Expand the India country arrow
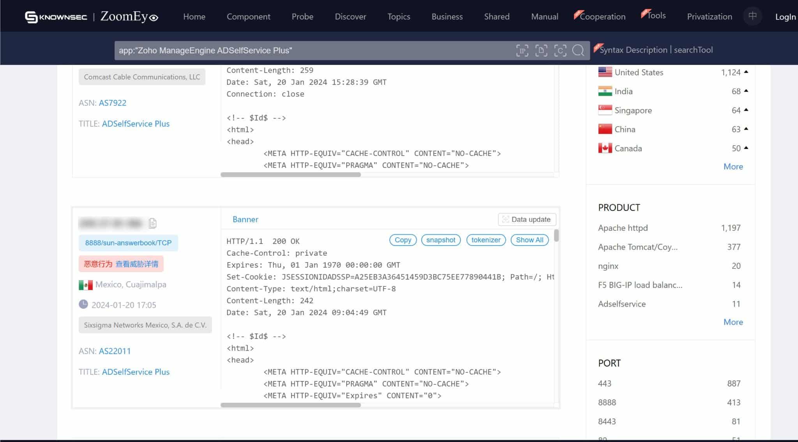The image size is (798, 442). 746,91
